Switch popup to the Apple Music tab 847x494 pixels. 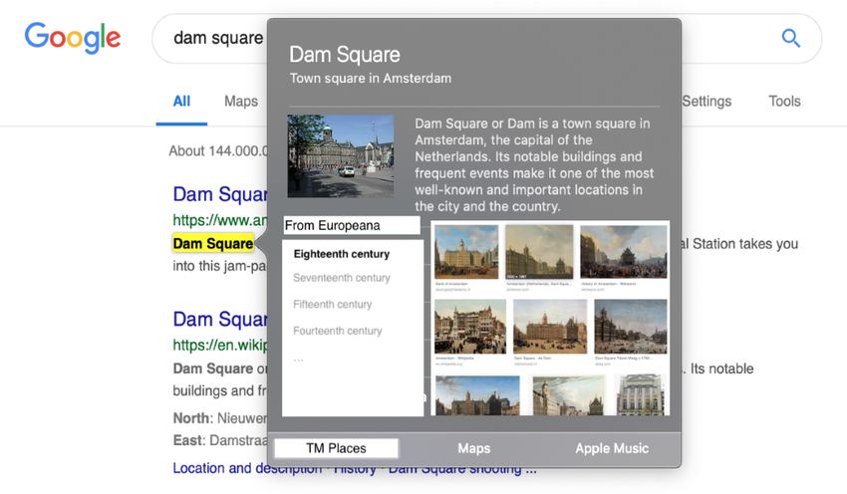point(612,448)
